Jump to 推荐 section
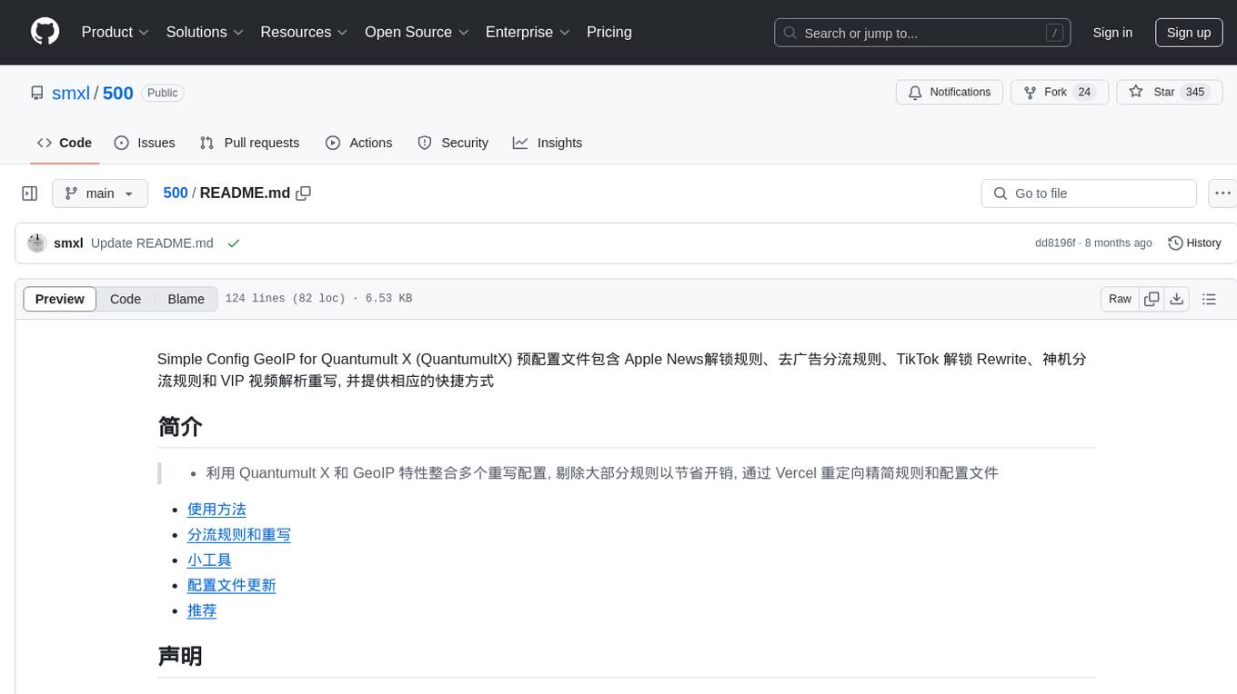The height and width of the screenshot is (694, 1237). pyautogui.click(x=202, y=610)
